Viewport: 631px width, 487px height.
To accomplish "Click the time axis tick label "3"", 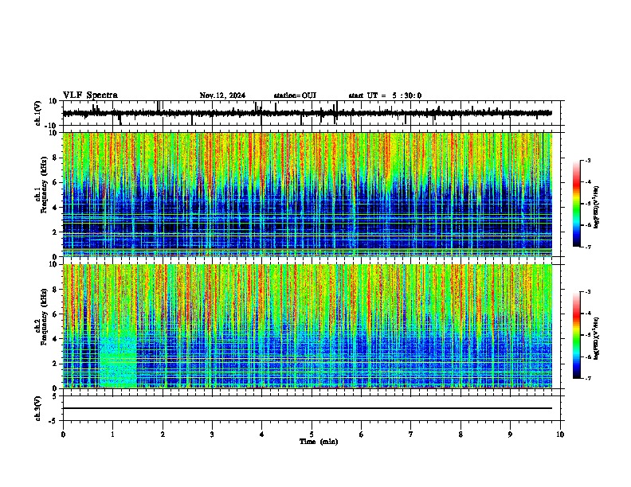I will [212, 434].
